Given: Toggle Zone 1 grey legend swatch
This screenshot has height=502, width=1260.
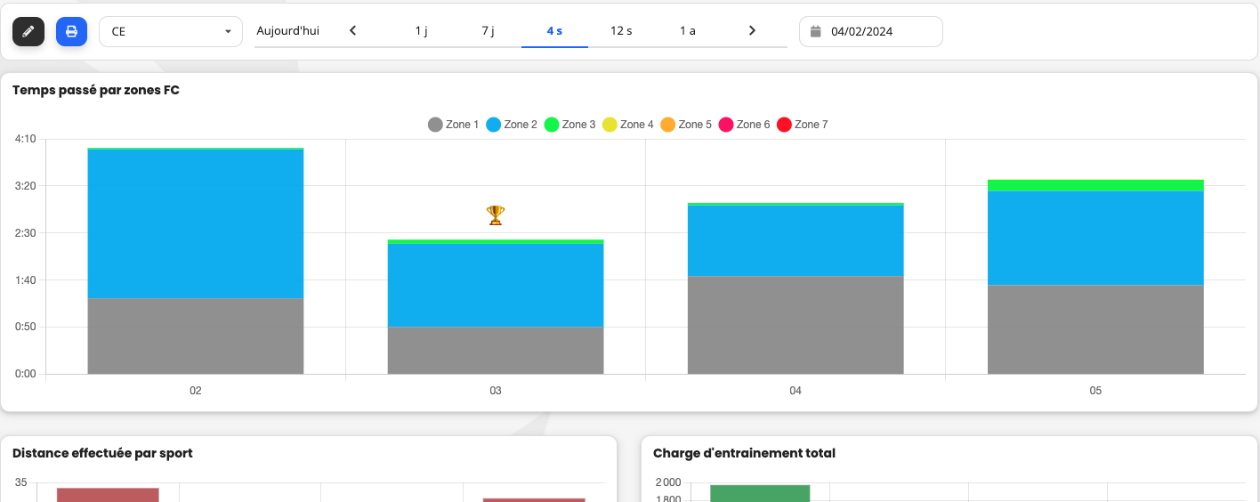Looking at the screenshot, I should point(435,125).
